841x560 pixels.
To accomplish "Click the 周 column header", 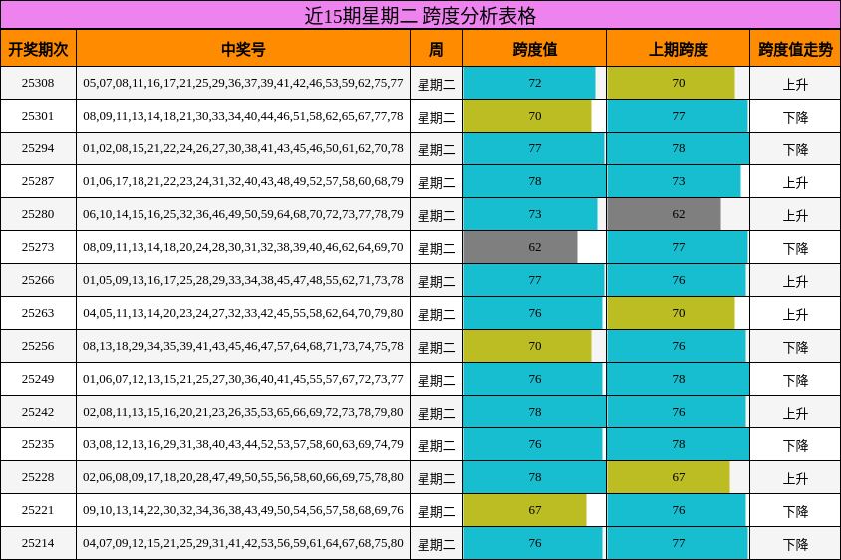I will 436,49.
